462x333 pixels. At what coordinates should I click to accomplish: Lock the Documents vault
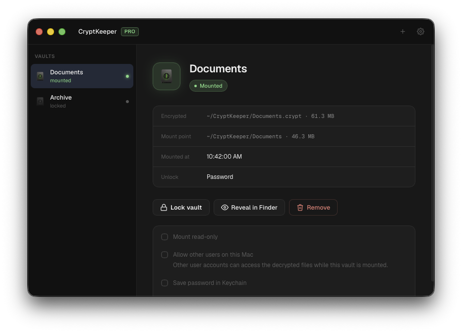pyautogui.click(x=181, y=207)
